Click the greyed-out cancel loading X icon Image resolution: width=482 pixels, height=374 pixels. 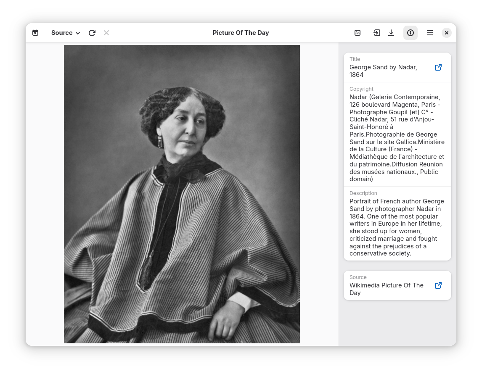pos(106,33)
